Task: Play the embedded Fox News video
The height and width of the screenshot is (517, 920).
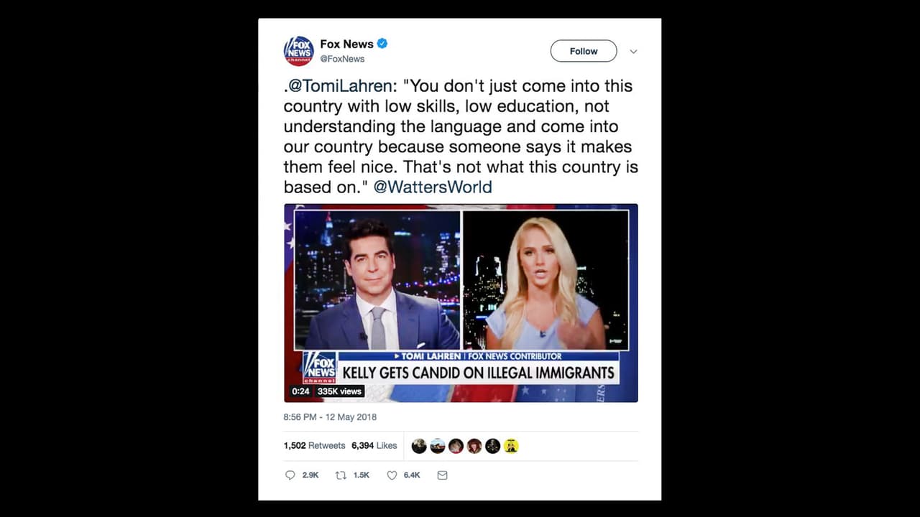Action: [x=461, y=302]
